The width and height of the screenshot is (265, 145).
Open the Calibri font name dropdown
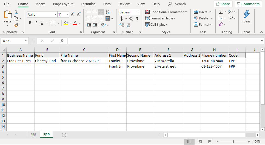55,14
